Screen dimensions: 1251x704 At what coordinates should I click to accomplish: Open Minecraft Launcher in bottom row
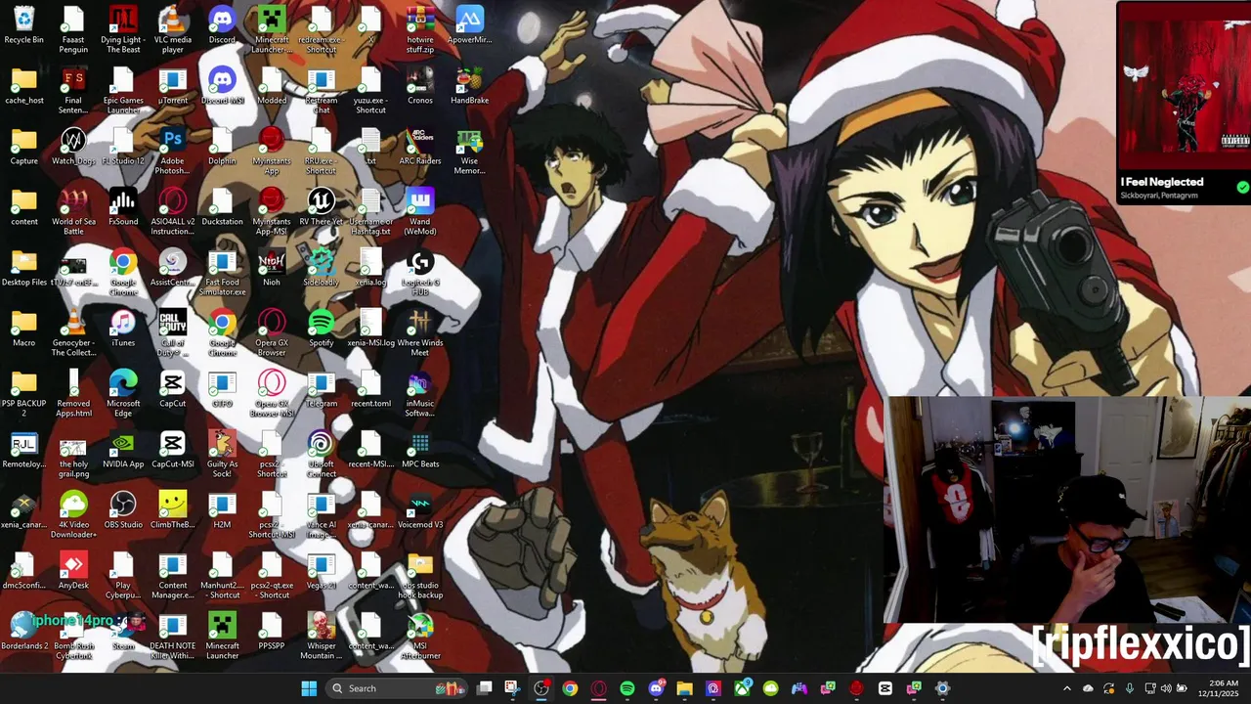click(222, 632)
